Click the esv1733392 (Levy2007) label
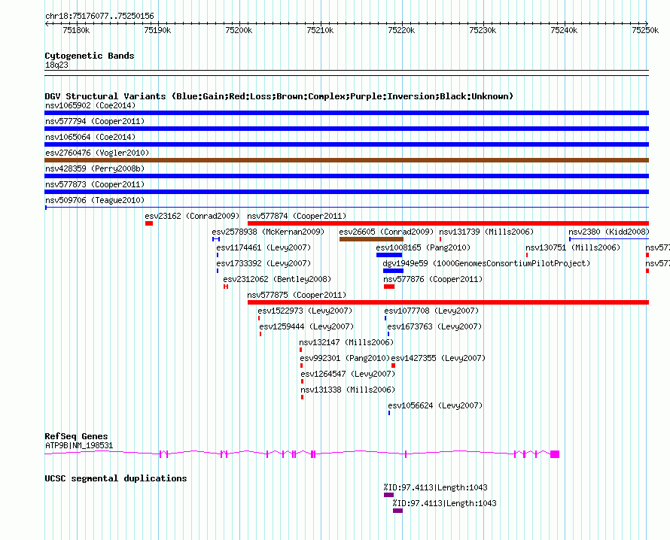The image size is (670, 540). pyautogui.click(x=263, y=263)
